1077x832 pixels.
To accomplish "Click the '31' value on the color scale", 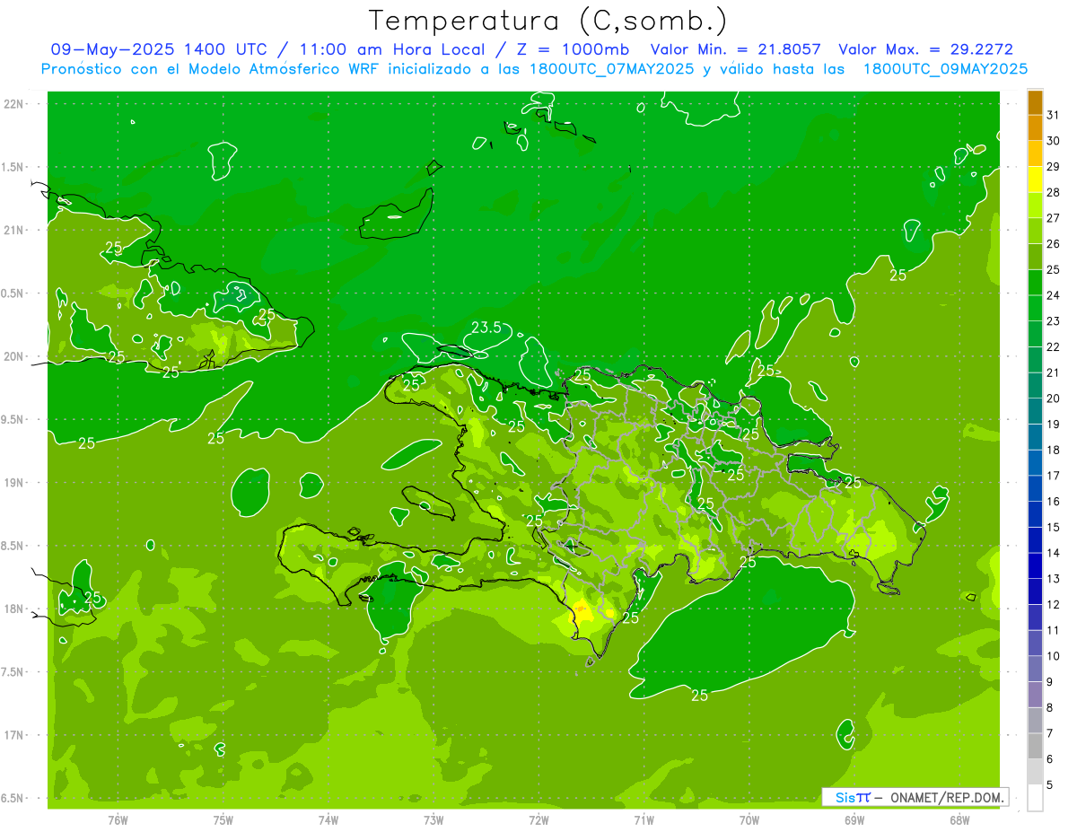I will pyautogui.click(x=1053, y=115).
